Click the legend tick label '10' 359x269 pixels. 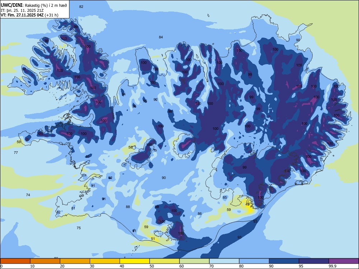coord(32,266)
